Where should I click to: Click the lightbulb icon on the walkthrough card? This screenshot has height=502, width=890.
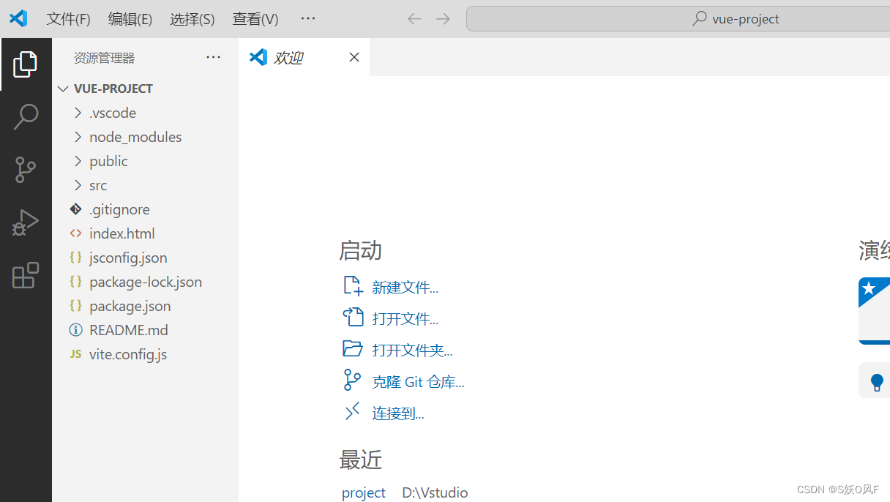(877, 382)
